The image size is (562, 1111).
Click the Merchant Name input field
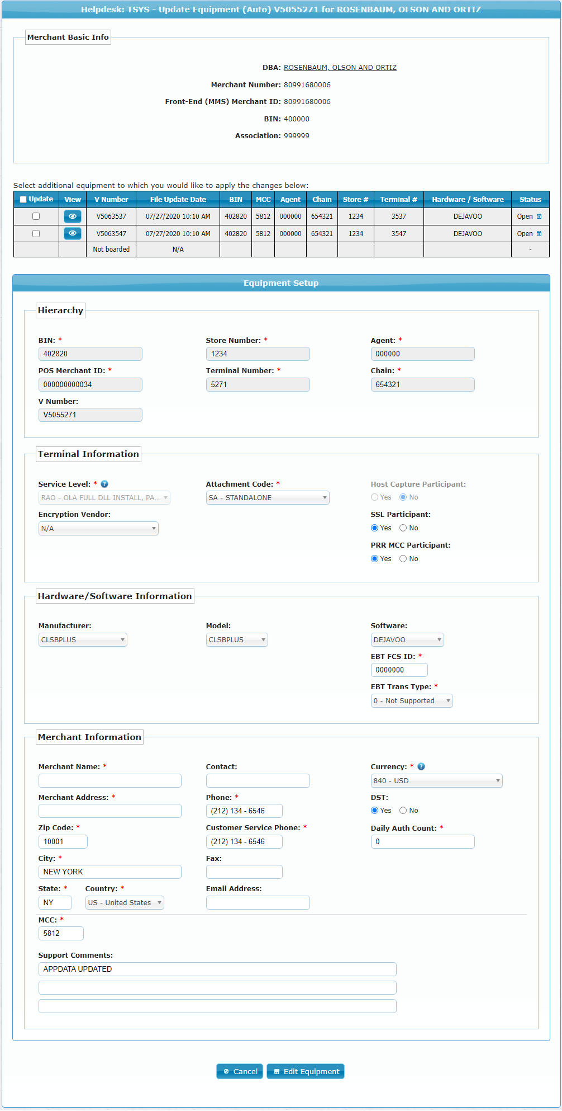[109, 781]
